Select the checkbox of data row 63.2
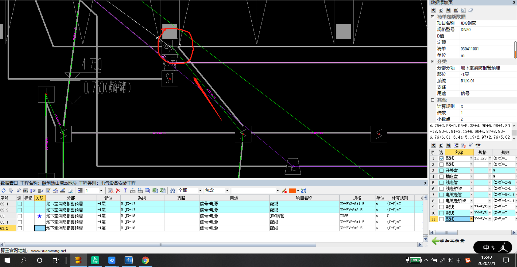Viewport: 517px width, 267px height. click(20, 228)
